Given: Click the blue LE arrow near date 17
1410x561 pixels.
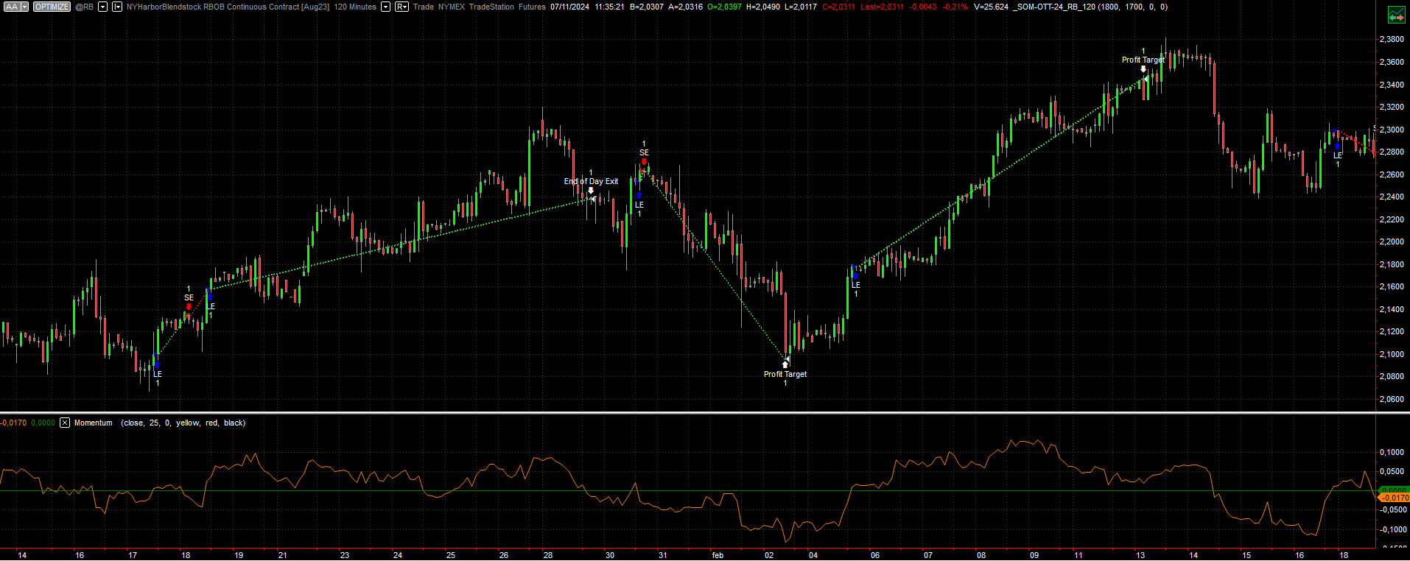Looking at the screenshot, I should 156,364.
